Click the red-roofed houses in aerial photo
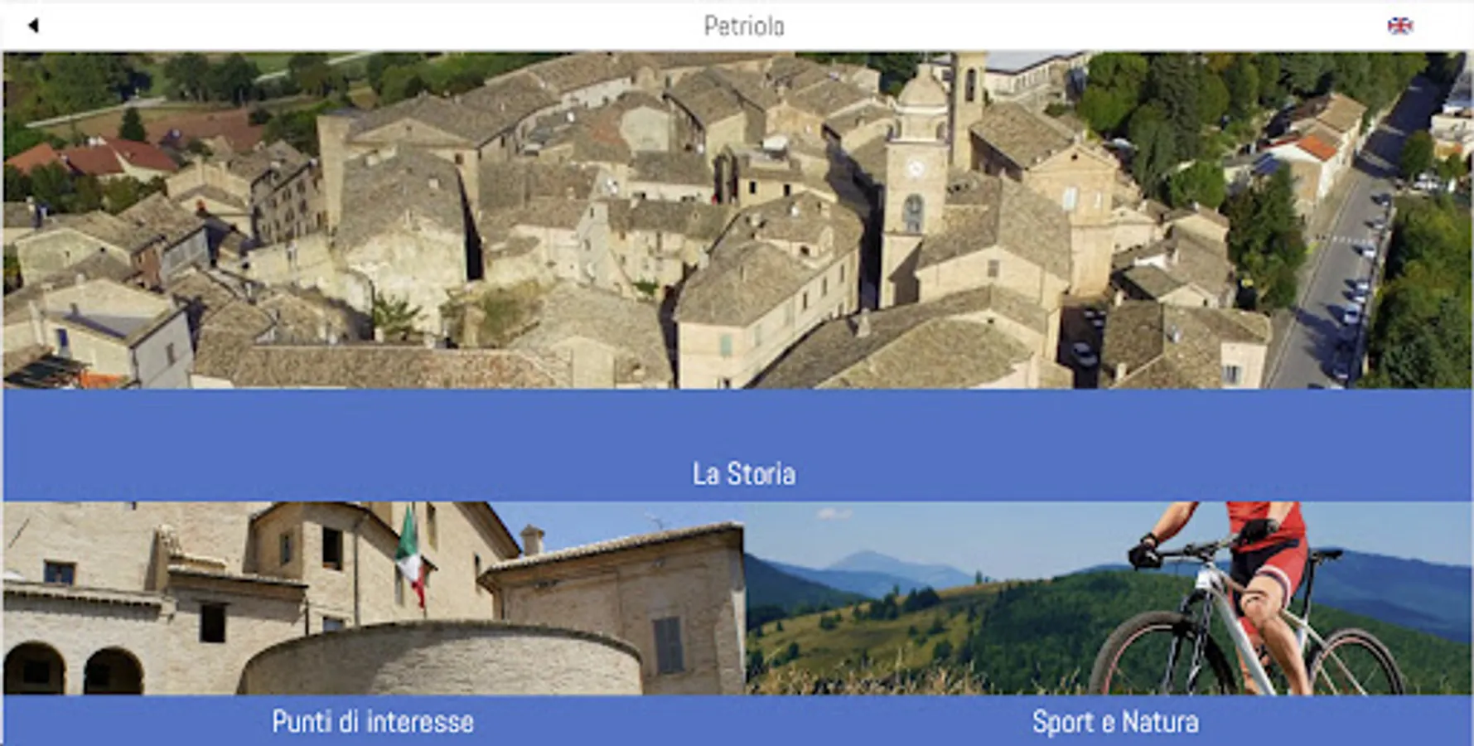The image size is (1474, 746). [95, 157]
